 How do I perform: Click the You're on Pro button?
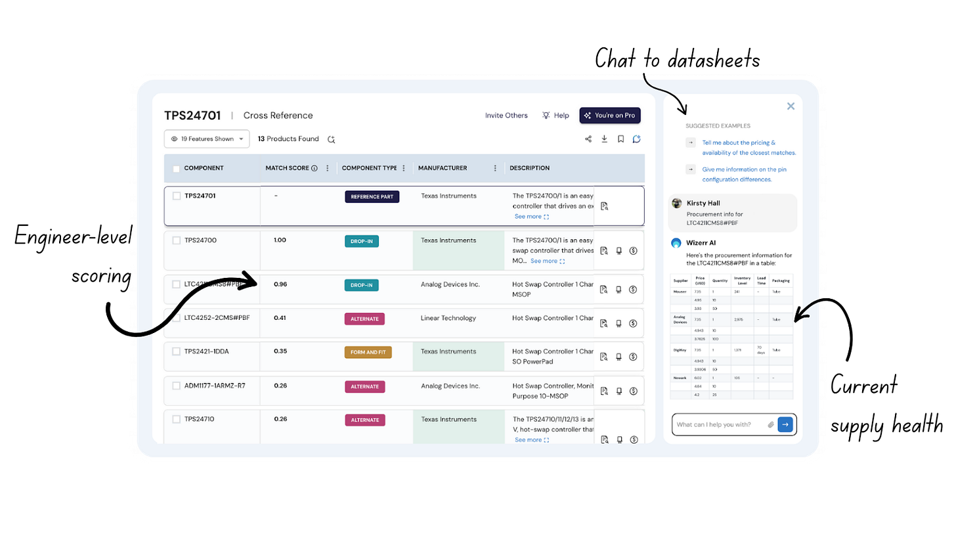(x=610, y=115)
